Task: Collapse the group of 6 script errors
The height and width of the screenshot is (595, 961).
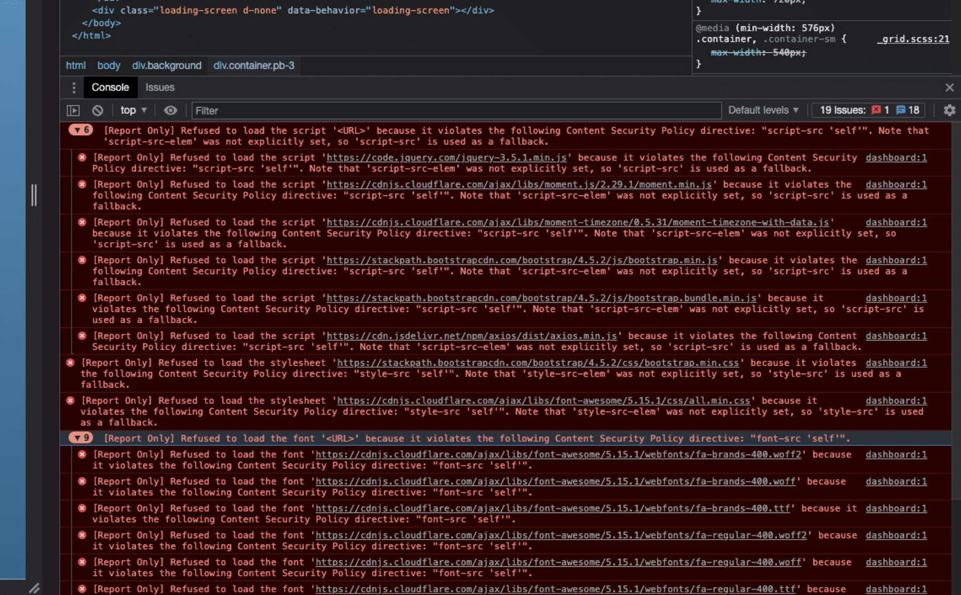Action: pyautogui.click(x=81, y=130)
